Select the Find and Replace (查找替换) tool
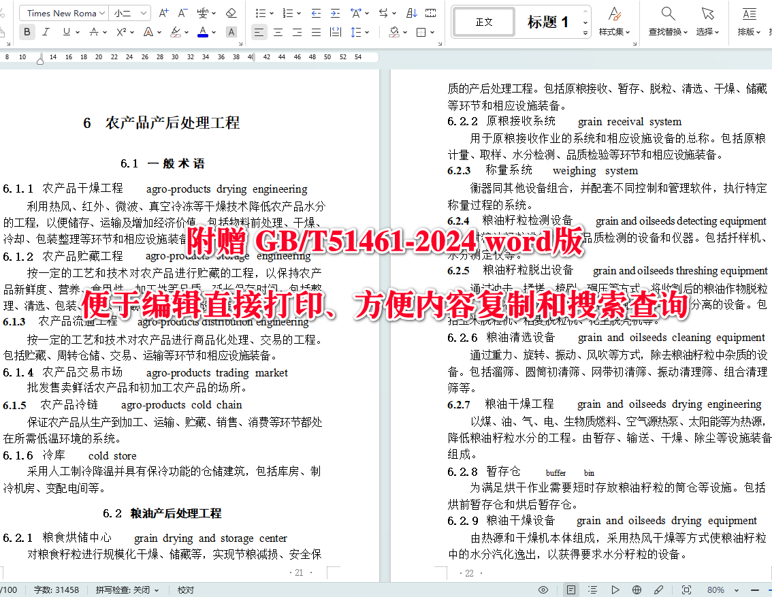The image size is (772, 597). [x=668, y=21]
